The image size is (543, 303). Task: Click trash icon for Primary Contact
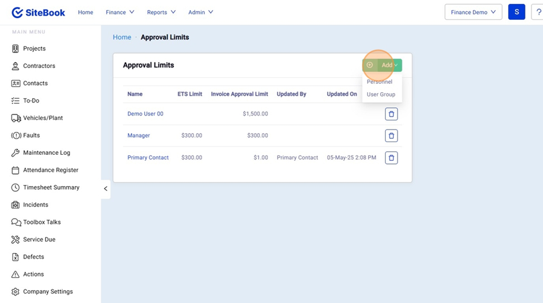[391, 158]
